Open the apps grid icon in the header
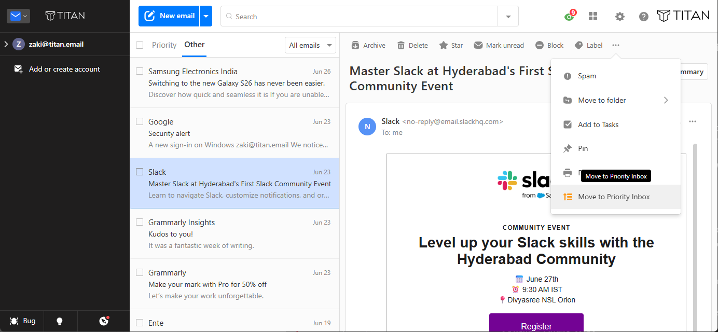Viewport: 718px width, 332px height. (593, 17)
